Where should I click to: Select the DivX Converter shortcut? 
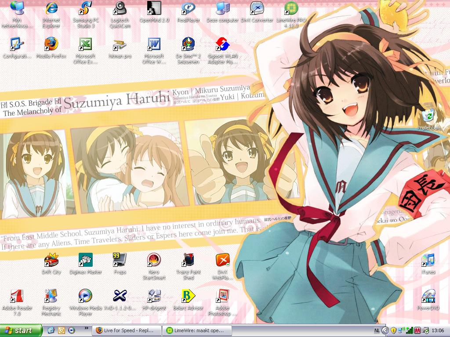pyautogui.click(x=257, y=12)
